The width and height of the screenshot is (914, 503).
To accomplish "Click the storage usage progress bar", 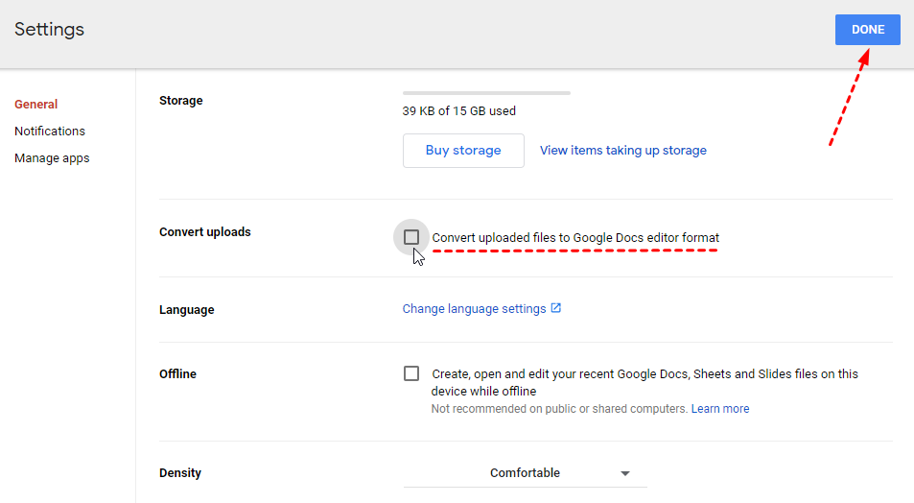I will coord(486,93).
